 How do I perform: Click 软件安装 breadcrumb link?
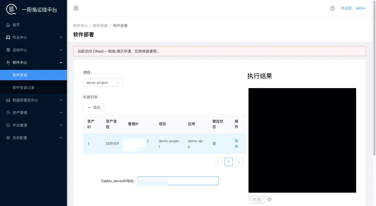(100, 26)
